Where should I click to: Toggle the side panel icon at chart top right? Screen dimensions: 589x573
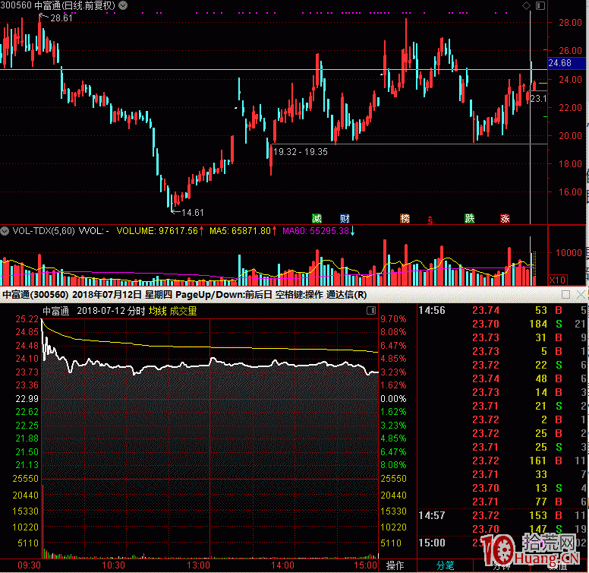point(540,5)
